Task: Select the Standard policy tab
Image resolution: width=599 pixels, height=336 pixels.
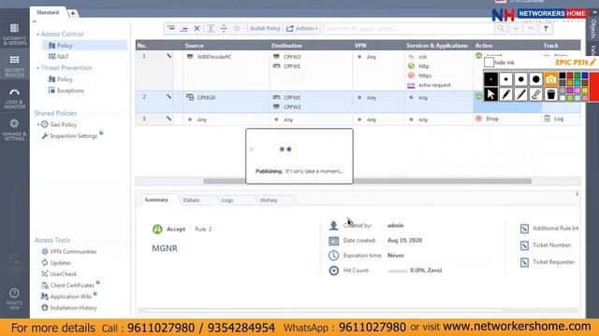Action: [48, 12]
